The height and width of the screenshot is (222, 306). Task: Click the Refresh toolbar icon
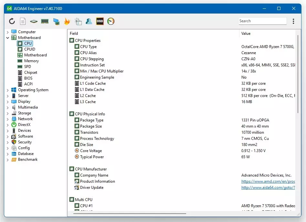(x=12, y=21)
